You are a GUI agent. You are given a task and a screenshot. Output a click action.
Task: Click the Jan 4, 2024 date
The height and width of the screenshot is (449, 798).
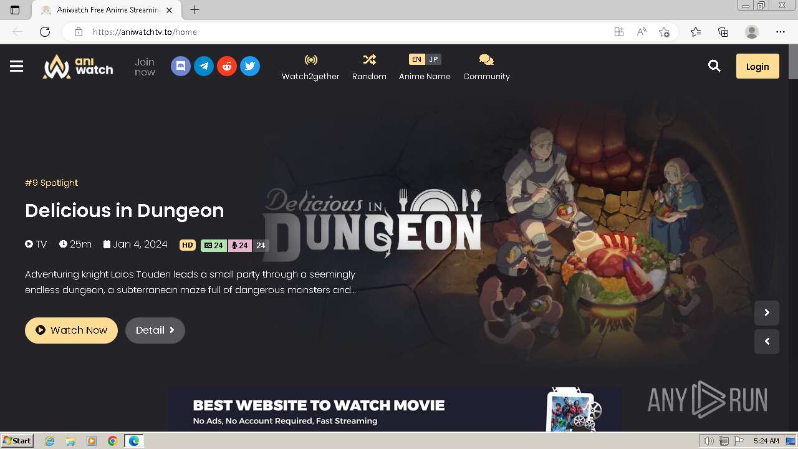click(x=135, y=244)
